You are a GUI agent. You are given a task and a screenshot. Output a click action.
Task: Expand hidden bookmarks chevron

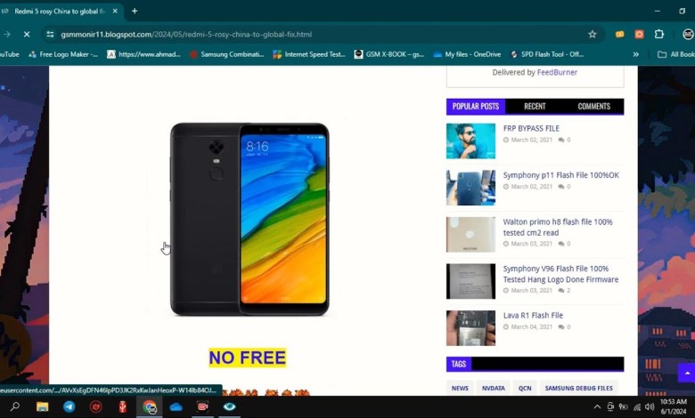coord(635,54)
